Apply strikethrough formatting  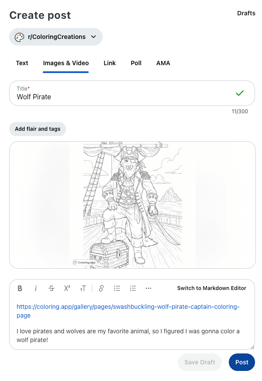(x=52, y=288)
